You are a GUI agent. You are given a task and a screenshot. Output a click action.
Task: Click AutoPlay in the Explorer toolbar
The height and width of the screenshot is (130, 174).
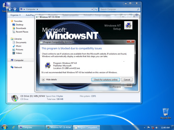pos(30,15)
